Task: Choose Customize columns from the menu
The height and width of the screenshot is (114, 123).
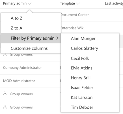Action: (31, 48)
